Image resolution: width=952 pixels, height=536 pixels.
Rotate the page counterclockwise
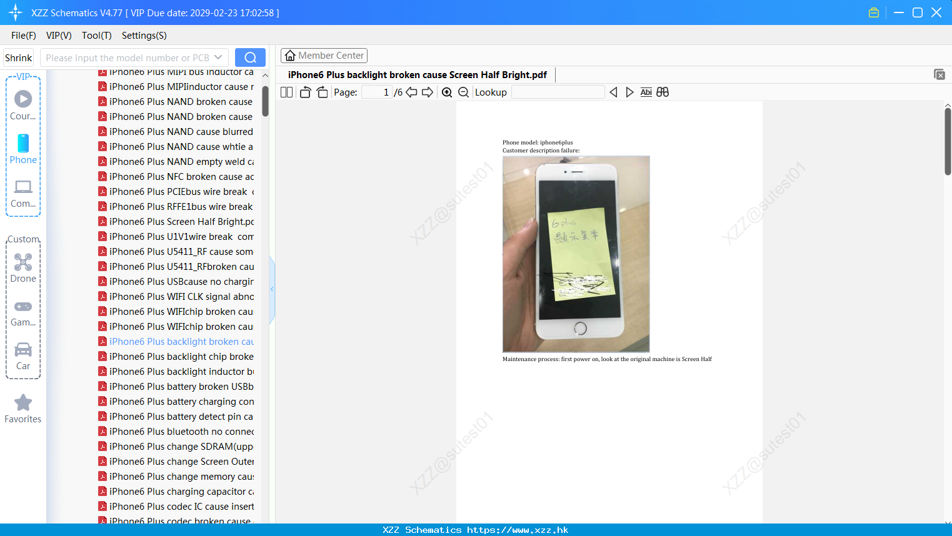pyautogui.click(x=305, y=92)
